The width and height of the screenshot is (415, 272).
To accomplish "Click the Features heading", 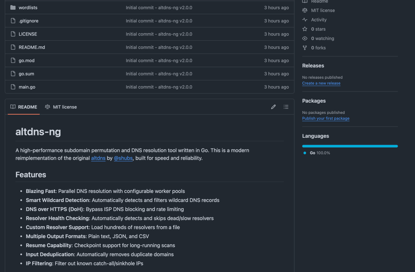I will (31, 175).
